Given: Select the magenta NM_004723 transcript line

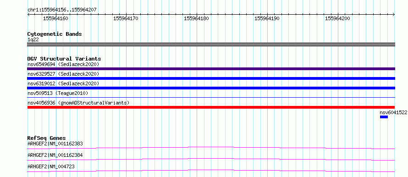Looking at the screenshot, I should click(x=211, y=171).
